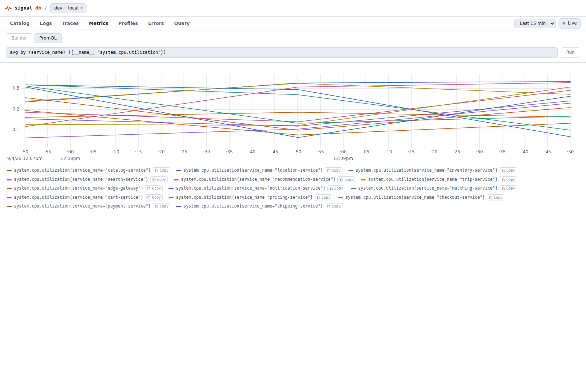This screenshot has width=586, height=366.
Task: Open the Catalog tab
Action: point(20,23)
